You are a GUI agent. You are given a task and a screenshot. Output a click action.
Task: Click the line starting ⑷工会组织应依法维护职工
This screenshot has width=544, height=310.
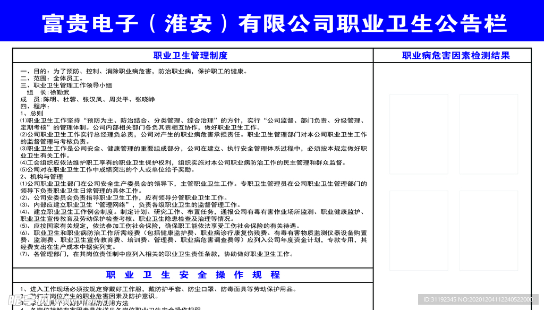(183, 162)
